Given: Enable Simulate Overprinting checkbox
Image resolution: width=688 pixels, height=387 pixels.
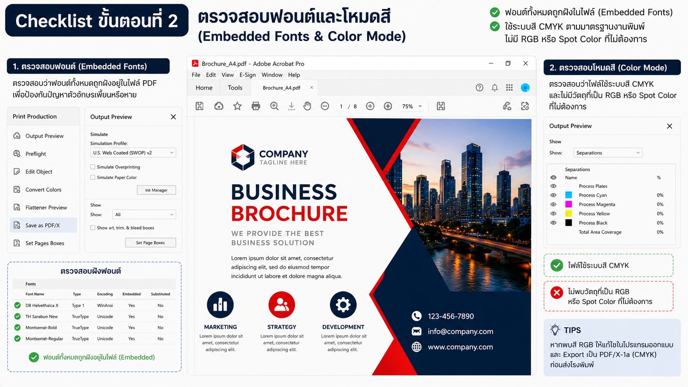Looking at the screenshot, I should pyautogui.click(x=93, y=167).
